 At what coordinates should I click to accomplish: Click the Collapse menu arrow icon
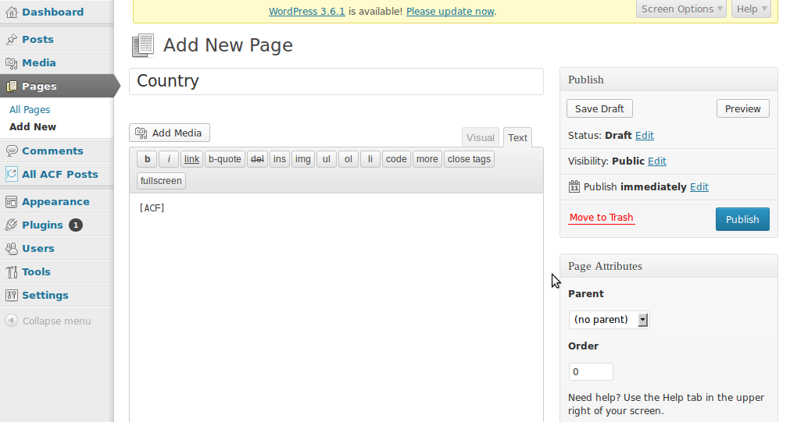coord(11,321)
